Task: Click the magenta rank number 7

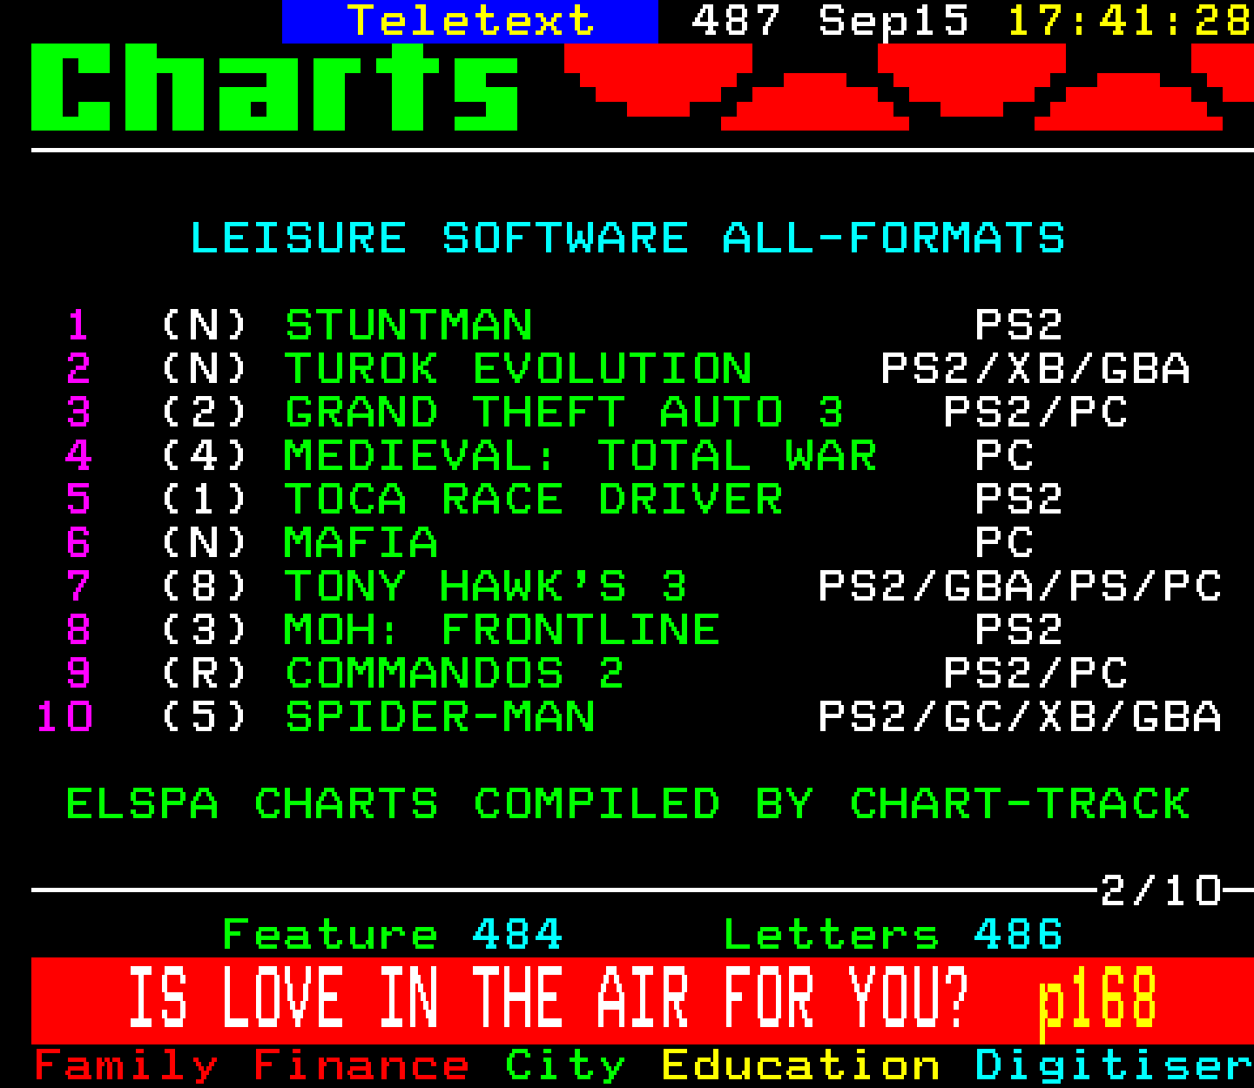Action: click(78, 587)
